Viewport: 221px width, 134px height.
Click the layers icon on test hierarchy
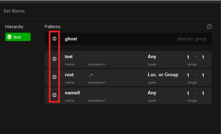pyautogui.click(x=9, y=37)
